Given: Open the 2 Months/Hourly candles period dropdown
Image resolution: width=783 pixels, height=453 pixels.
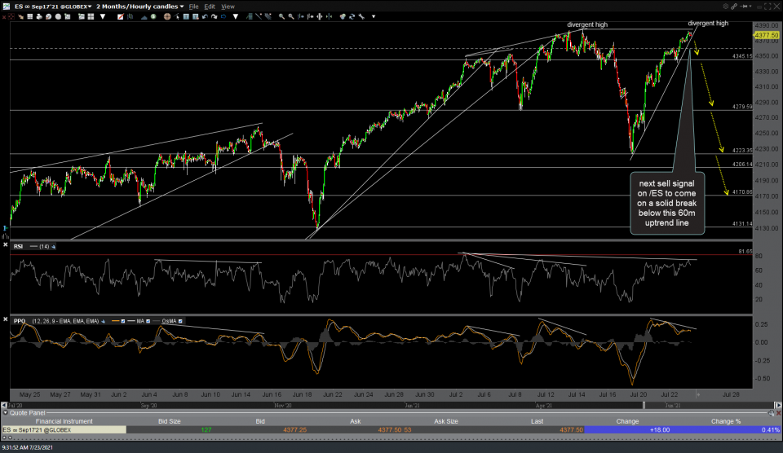Looking at the screenshot, I should click(x=140, y=7).
